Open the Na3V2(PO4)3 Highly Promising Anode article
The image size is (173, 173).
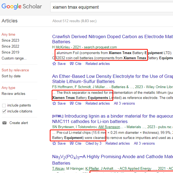tap(112, 160)
